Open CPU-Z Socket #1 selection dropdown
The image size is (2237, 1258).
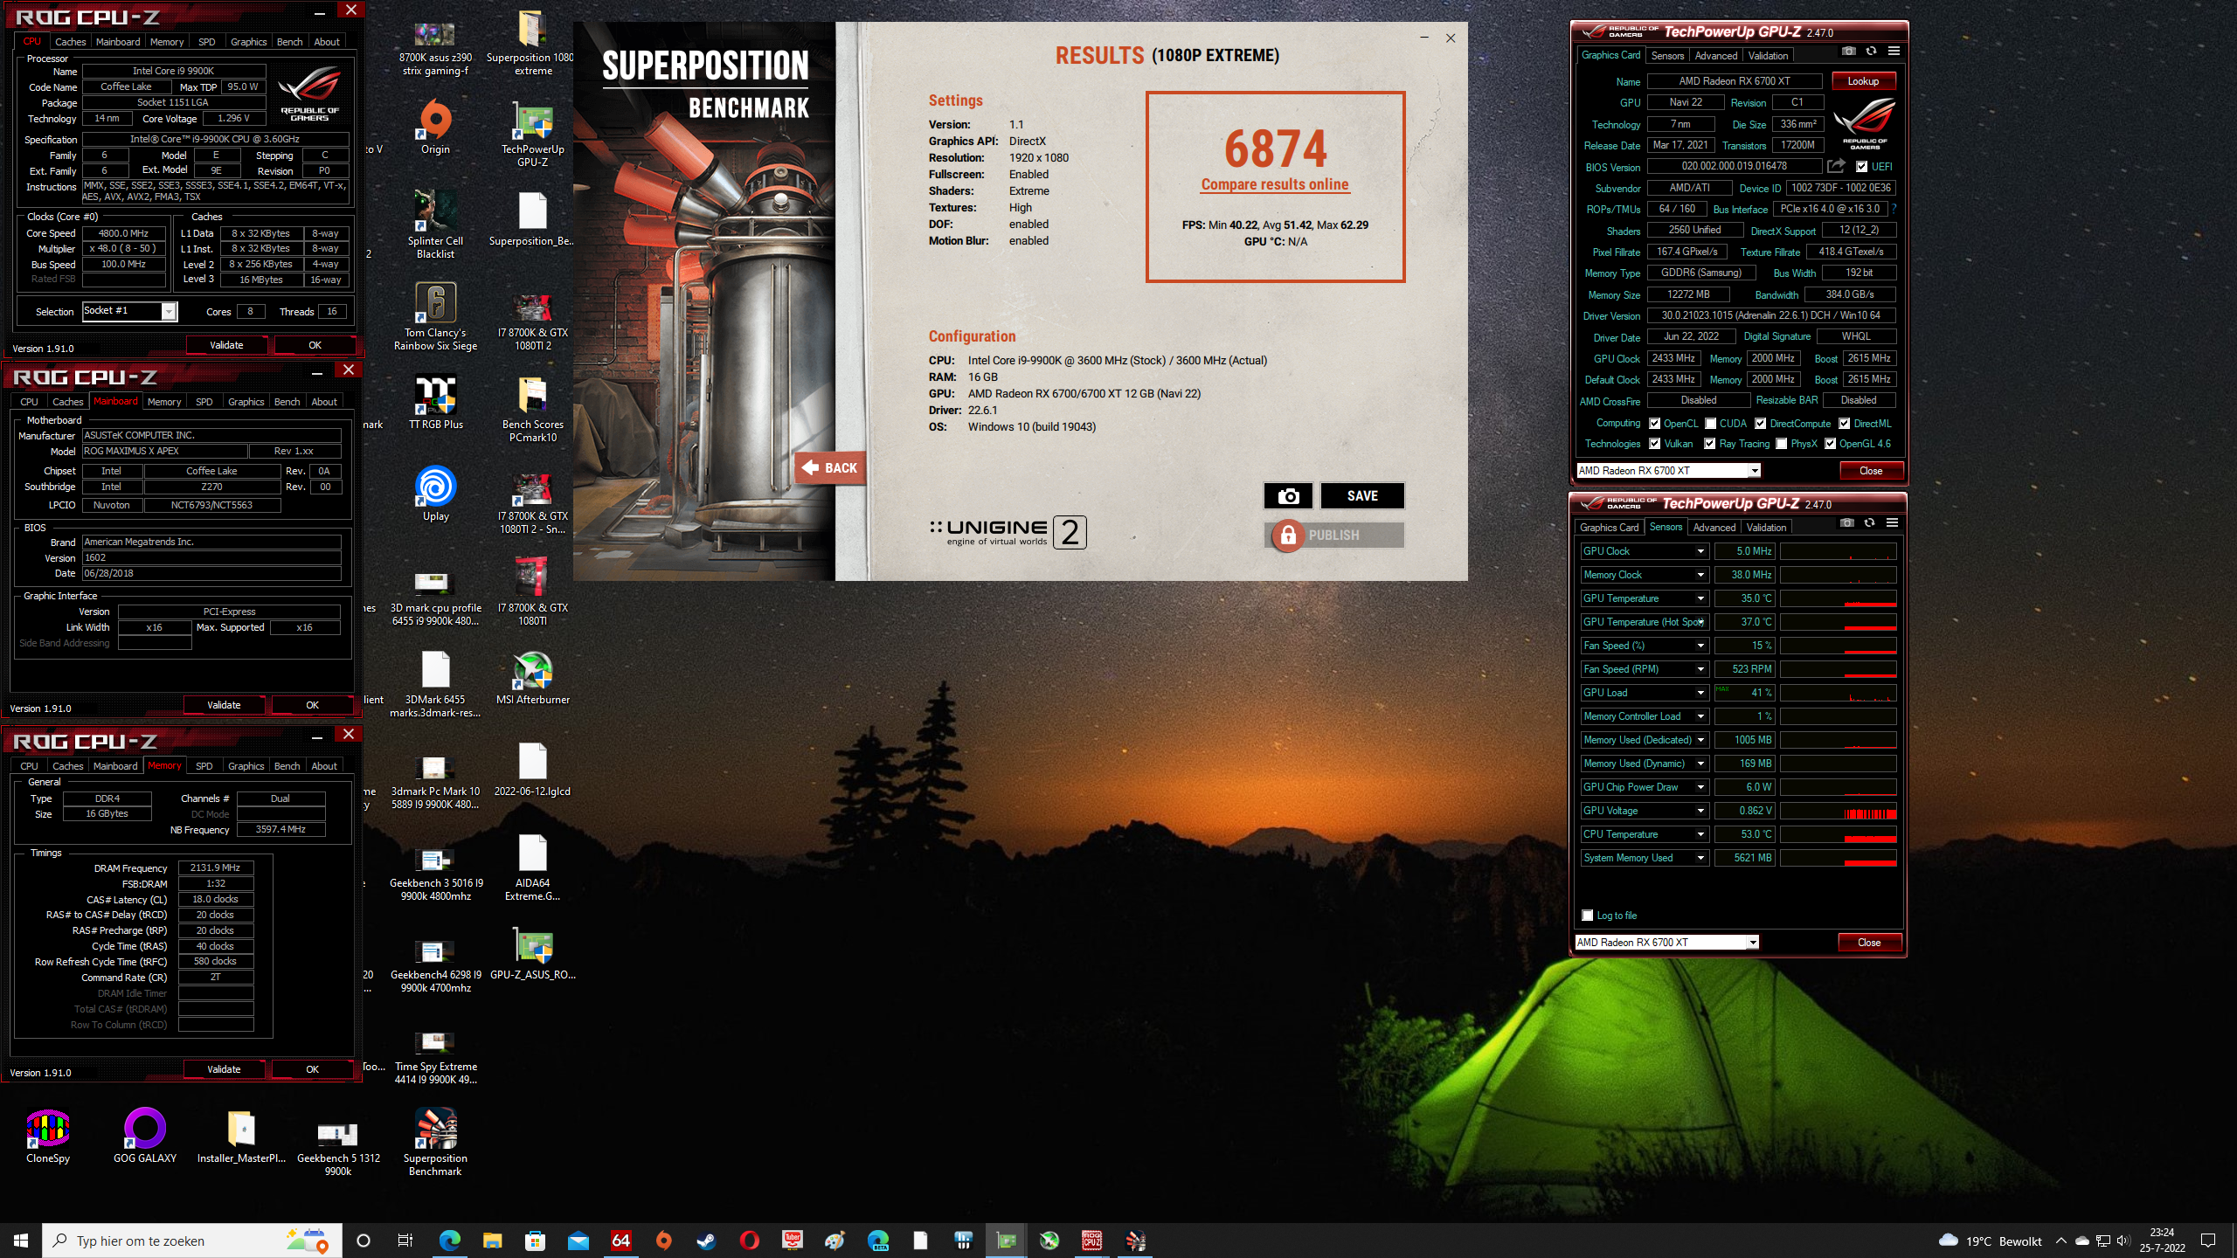169,311
